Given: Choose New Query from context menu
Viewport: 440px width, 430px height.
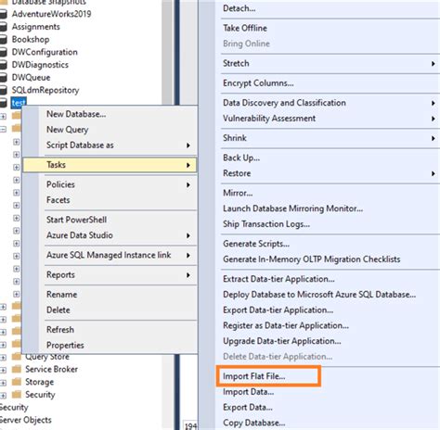Looking at the screenshot, I should 110,130.
